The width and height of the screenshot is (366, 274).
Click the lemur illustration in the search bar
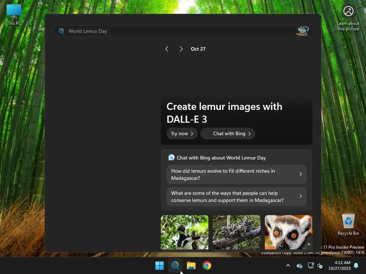pyautogui.click(x=303, y=31)
